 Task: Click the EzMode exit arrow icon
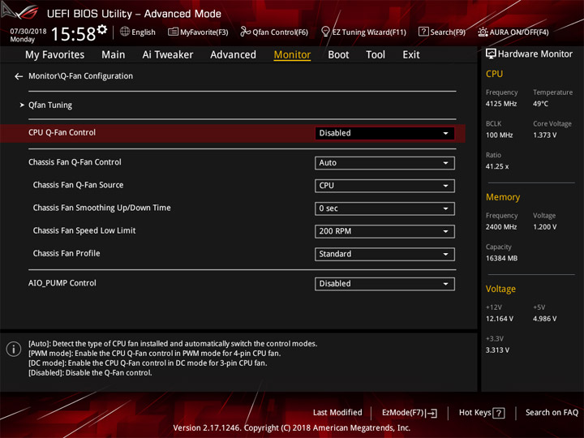pyautogui.click(x=432, y=413)
